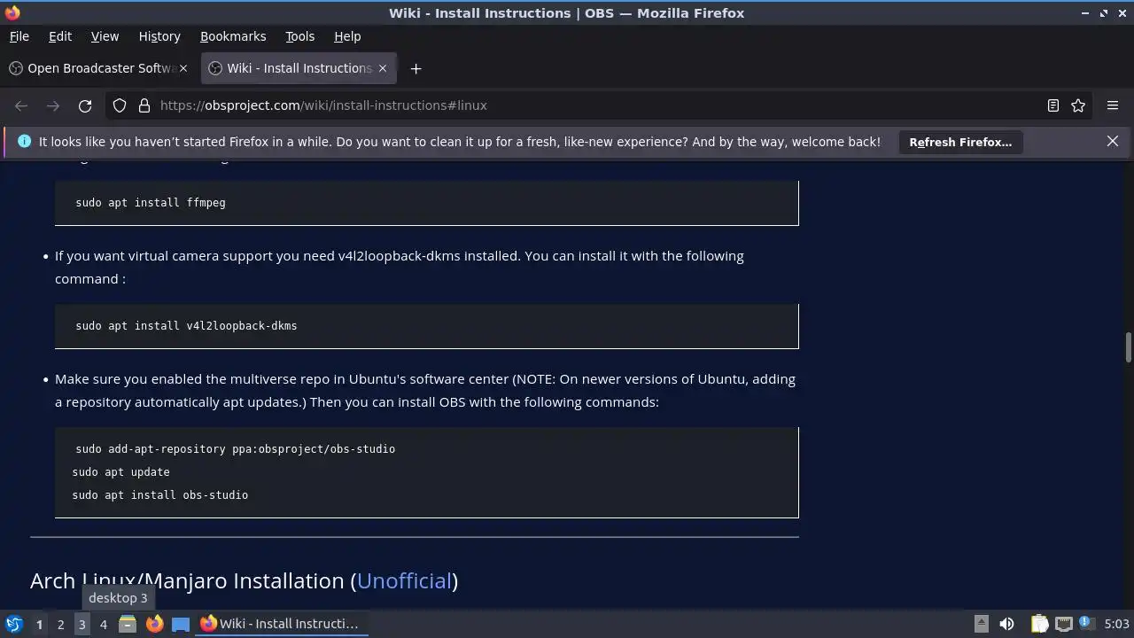
Task: Close the Open Broadcaster Software tab
Action: [x=183, y=68]
